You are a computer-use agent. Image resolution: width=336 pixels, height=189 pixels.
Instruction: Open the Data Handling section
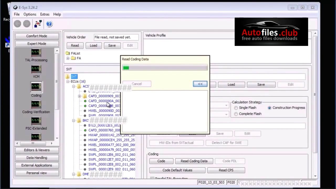pyautogui.click(x=37, y=157)
